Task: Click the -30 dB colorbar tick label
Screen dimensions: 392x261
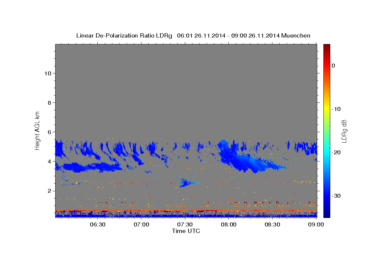Action: tap(336, 196)
